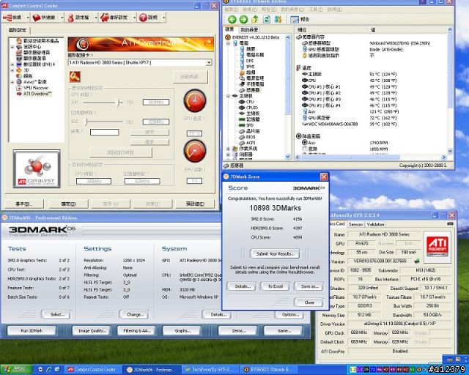Collapse the motherboard node in EVEREST tree

pyautogui.click(x=228, y=96)
